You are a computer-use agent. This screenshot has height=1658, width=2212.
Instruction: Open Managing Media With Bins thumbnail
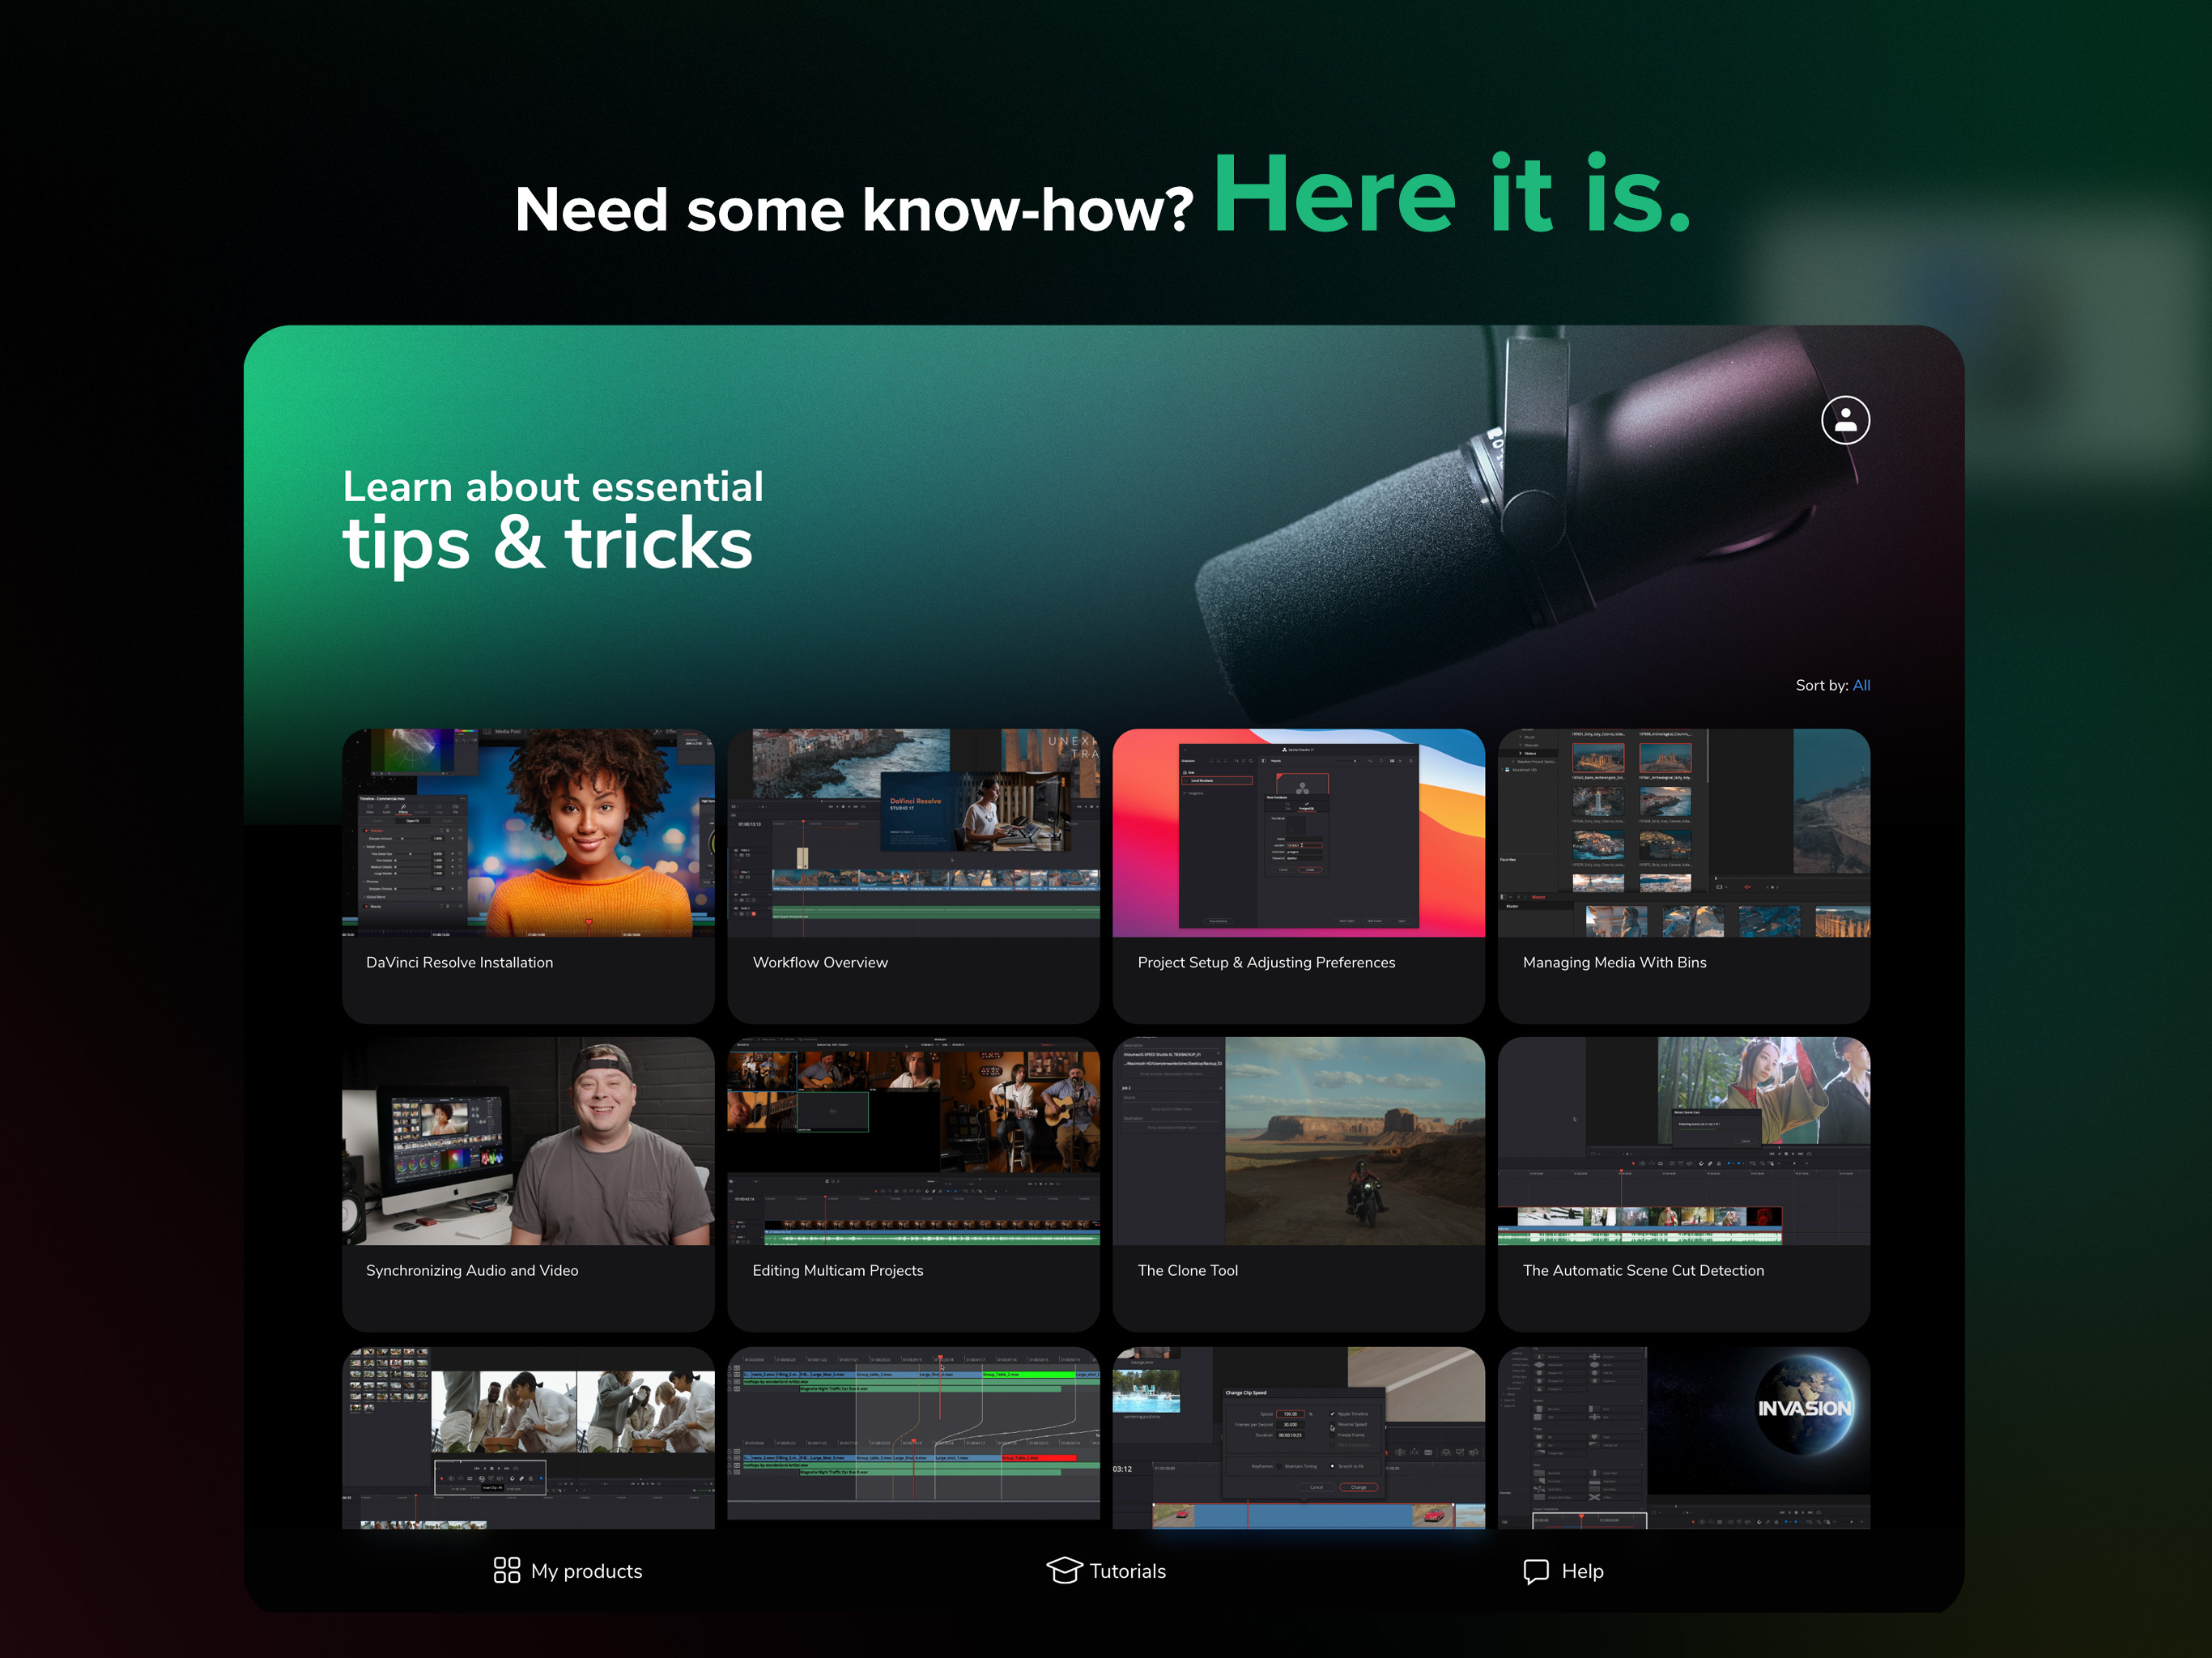[1684, 833]
